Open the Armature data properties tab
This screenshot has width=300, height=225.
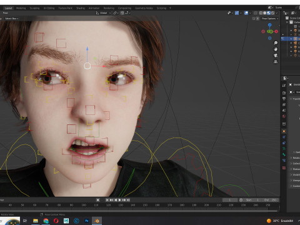click(284, 149)
